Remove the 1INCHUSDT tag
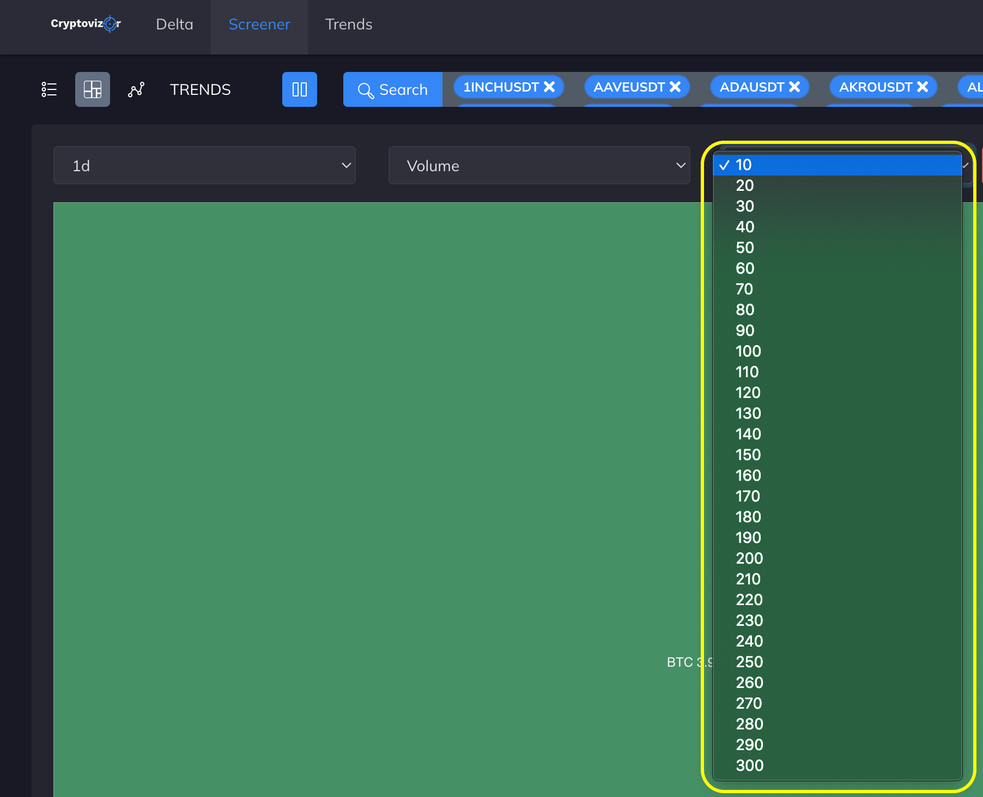The width and height of the screenshot is (983, 797). click(549, 87)
